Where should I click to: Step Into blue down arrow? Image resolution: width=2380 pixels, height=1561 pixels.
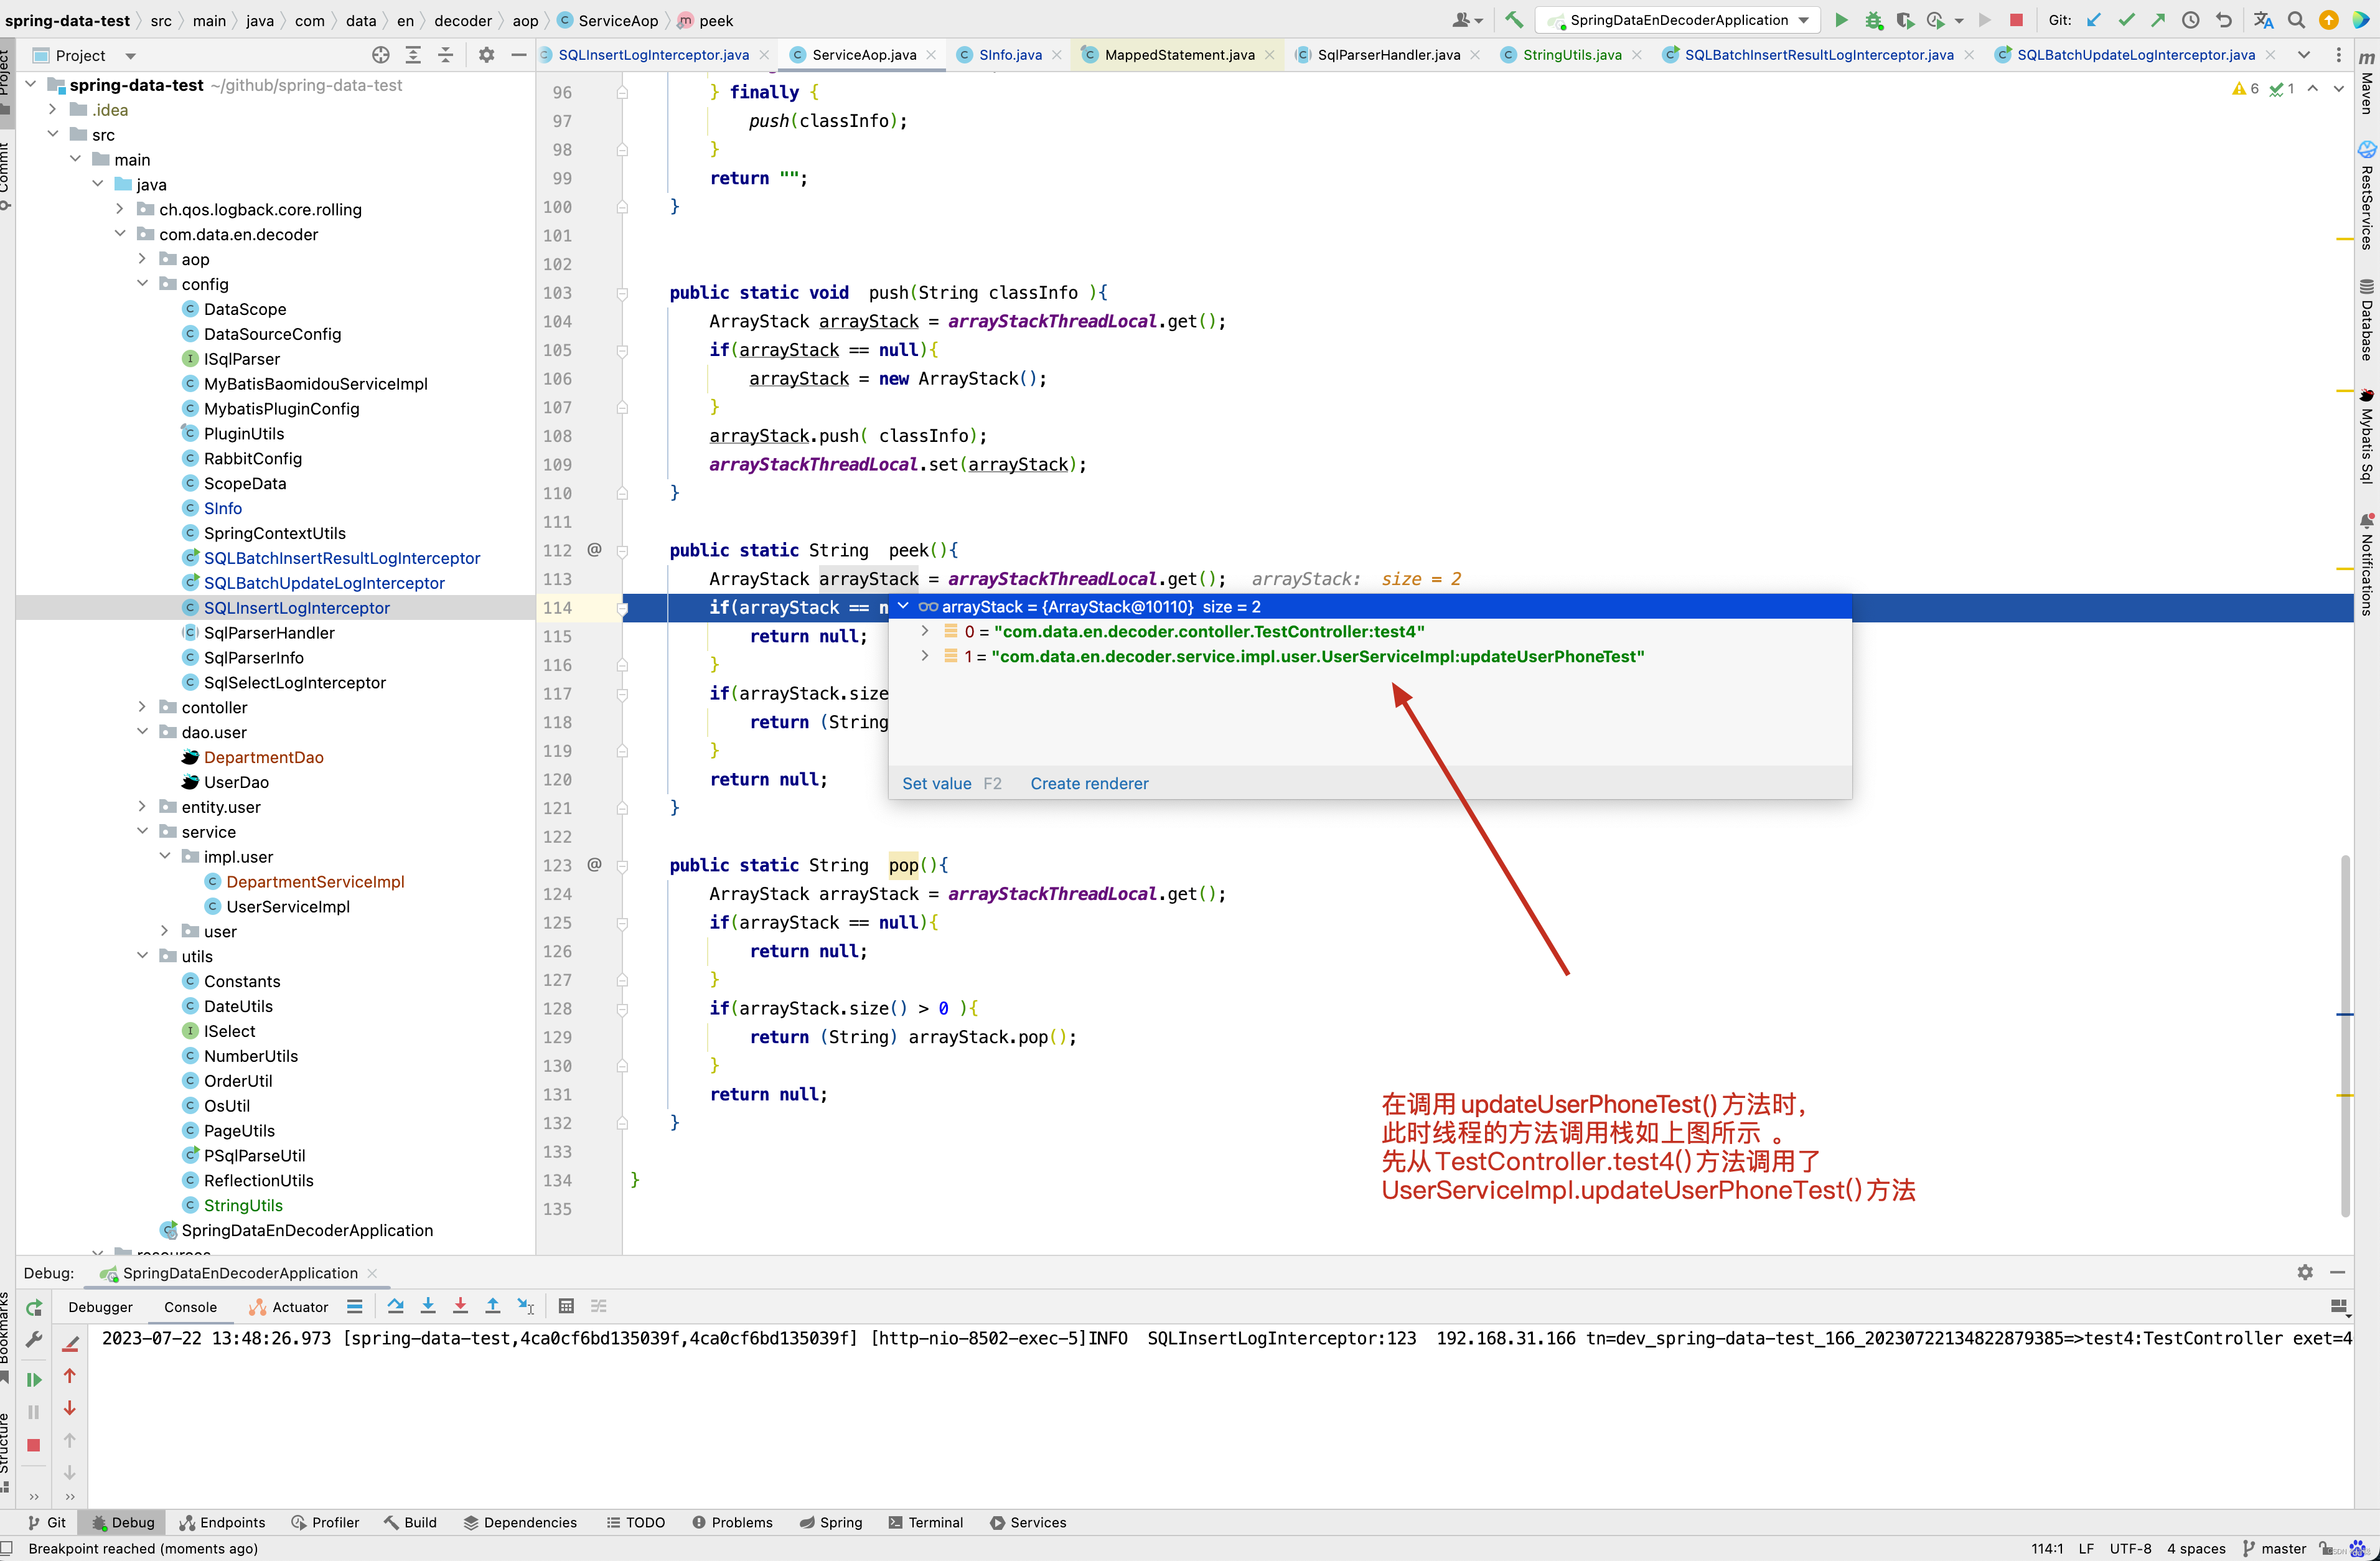[x=428, y=1306]
